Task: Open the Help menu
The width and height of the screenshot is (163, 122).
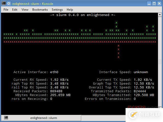Action: [x=70, y=10]
